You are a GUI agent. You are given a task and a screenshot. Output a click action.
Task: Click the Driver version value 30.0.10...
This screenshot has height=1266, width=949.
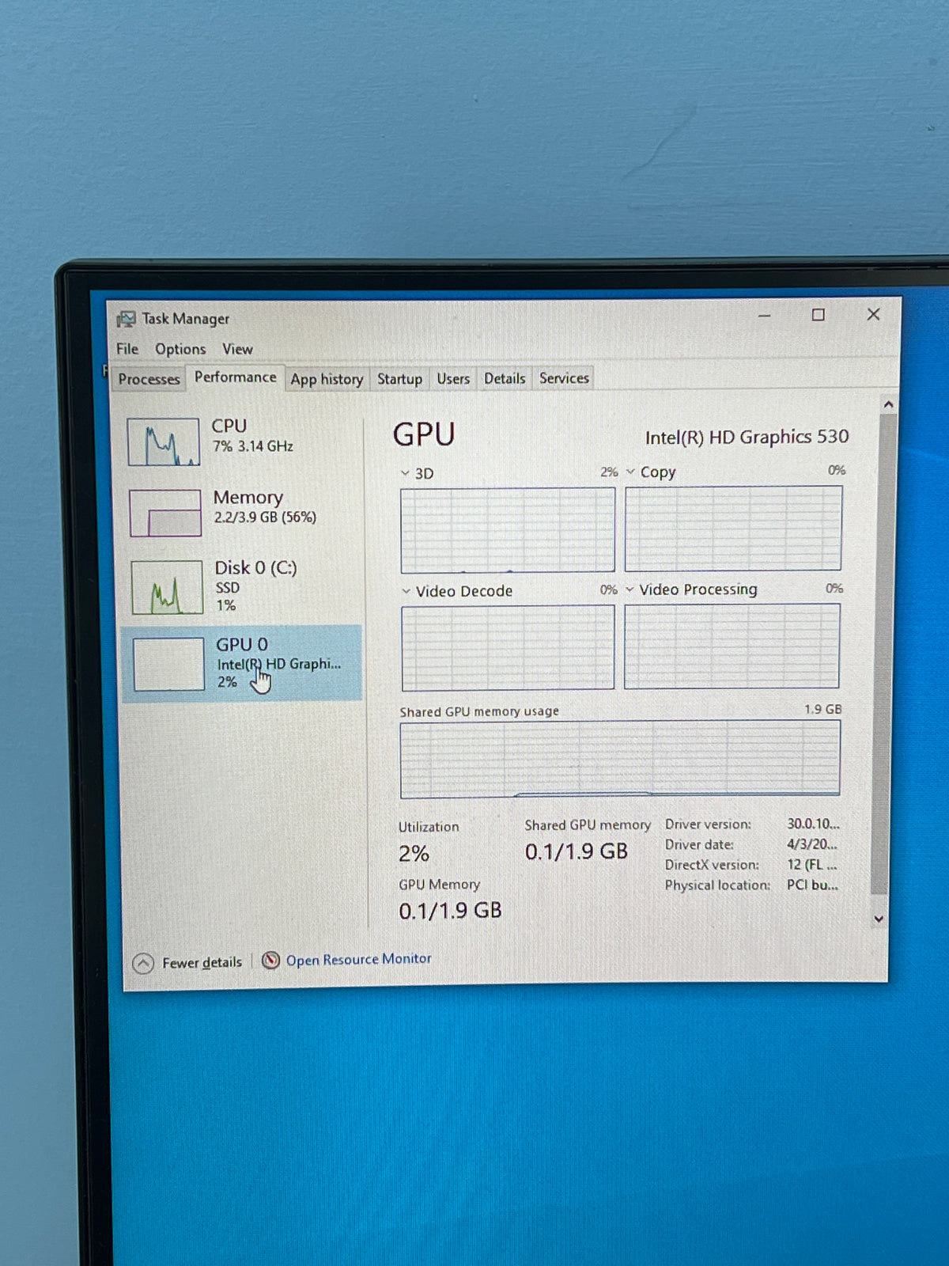point(813,824)
